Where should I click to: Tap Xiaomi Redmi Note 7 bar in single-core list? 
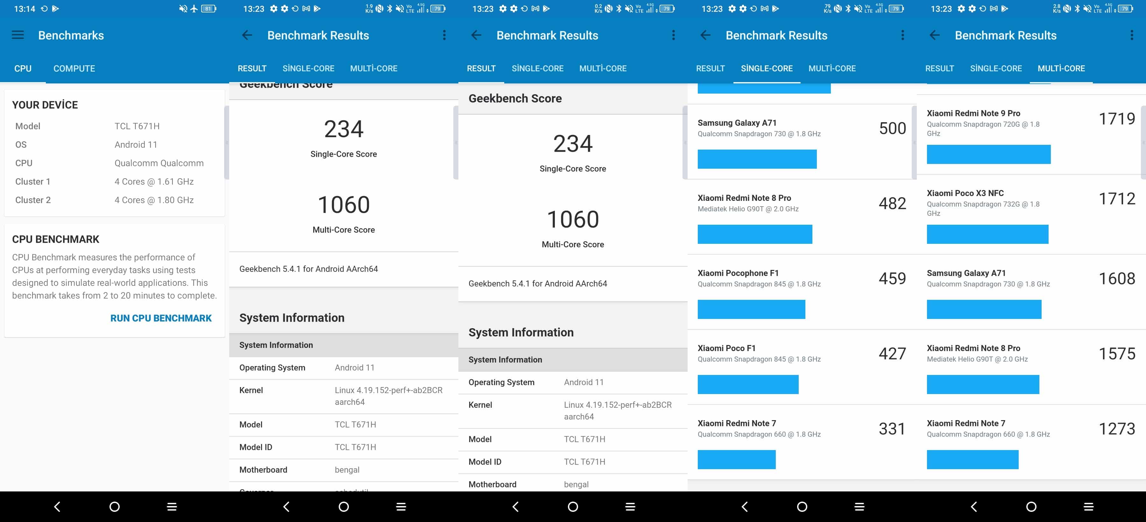click(736, 459)
